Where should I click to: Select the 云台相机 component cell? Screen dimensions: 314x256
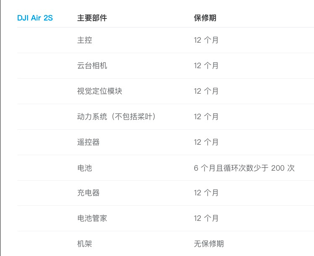pyautogui.click(x=92, y=66)
